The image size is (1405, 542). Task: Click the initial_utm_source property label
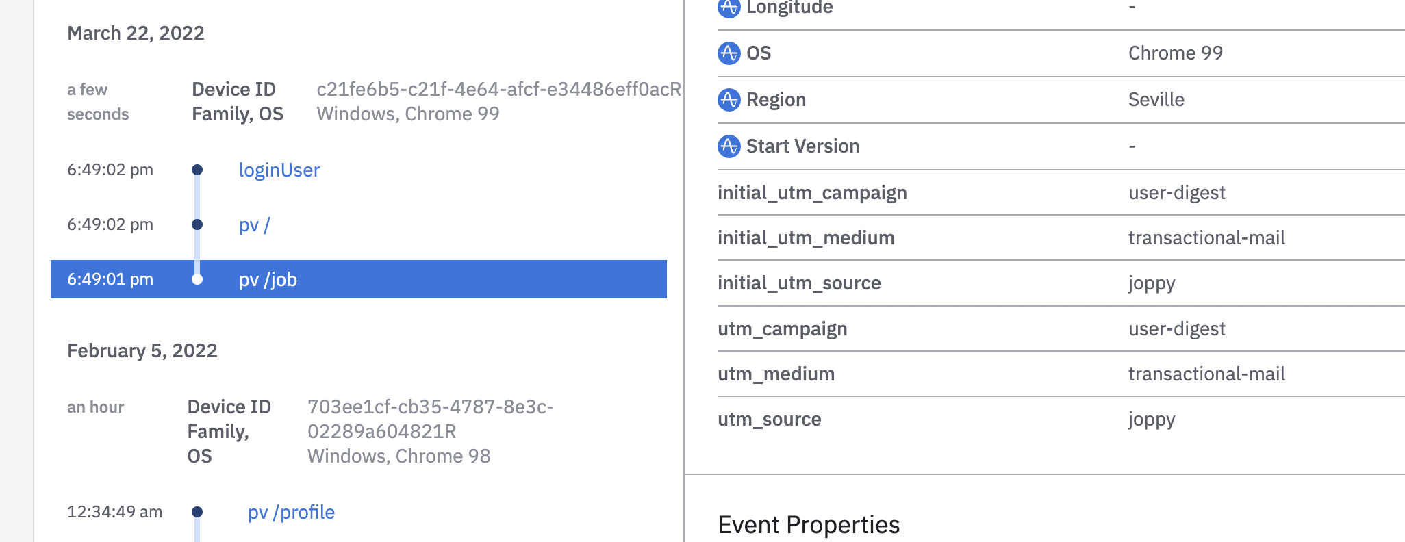(799, 283)
